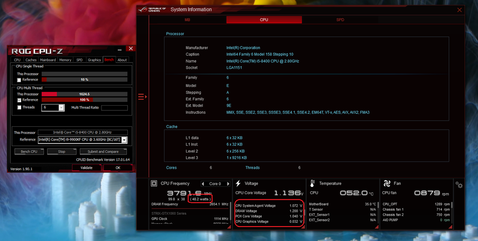Expand Fan panel corner triangle

pyautogui.click(x=451, y=227)
